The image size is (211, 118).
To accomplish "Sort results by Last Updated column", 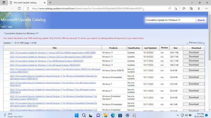I will (x=150, y=48).
